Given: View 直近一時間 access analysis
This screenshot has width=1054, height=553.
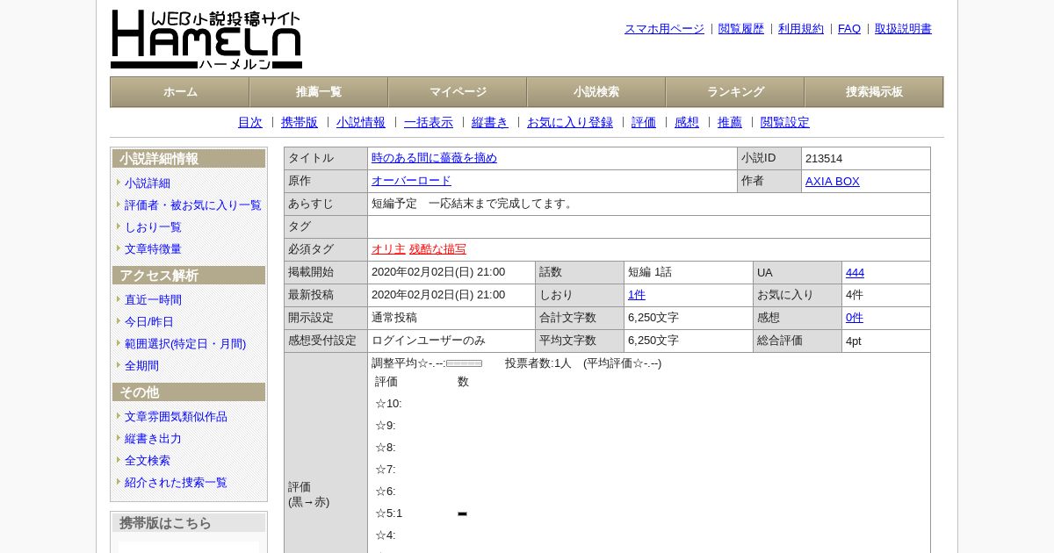Looking at the screenshot, I should (x=153, y=300).
